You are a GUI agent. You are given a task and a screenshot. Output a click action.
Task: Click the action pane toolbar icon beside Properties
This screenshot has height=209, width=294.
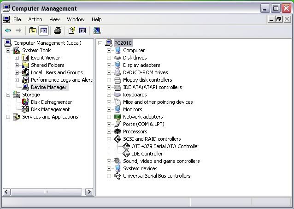[82, 30]
